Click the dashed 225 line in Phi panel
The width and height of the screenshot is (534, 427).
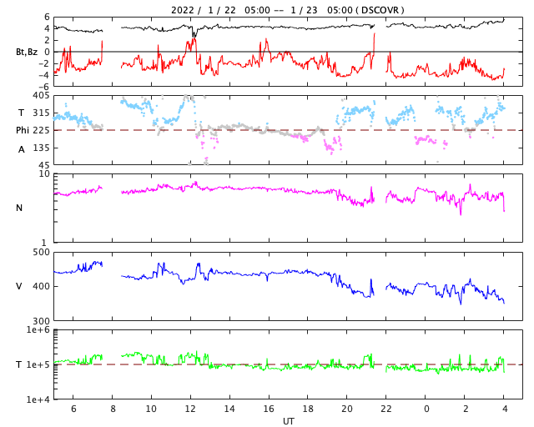288,130
